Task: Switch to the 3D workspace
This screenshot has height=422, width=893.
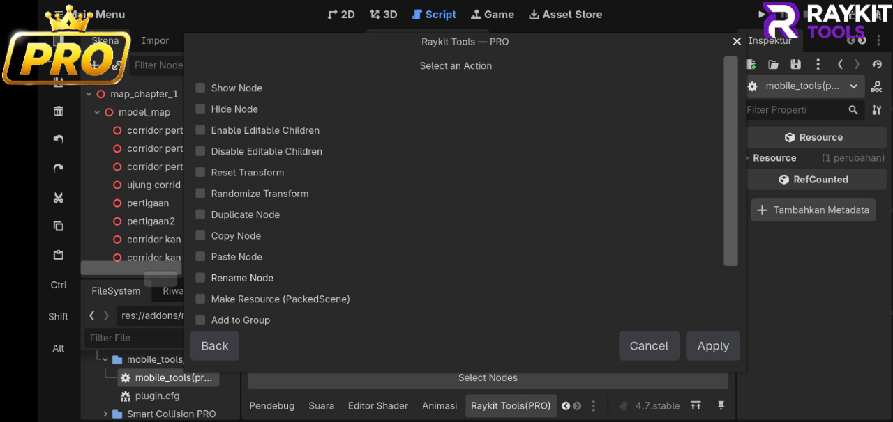Action: (x=383, y=15)
